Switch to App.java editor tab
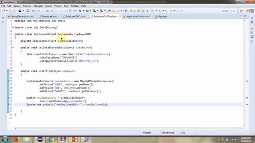The image size is (255, 143). 161,16
